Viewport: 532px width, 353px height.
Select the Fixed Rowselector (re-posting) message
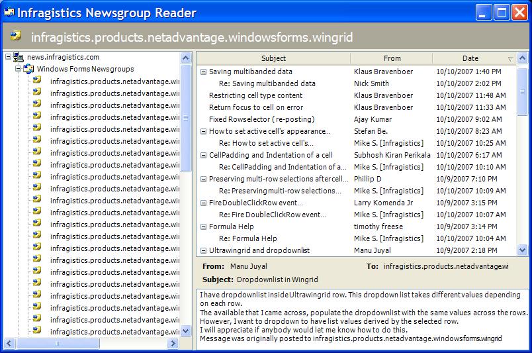261,119
